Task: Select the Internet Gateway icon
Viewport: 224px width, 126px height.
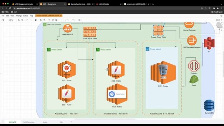Action: pos(189,25)
